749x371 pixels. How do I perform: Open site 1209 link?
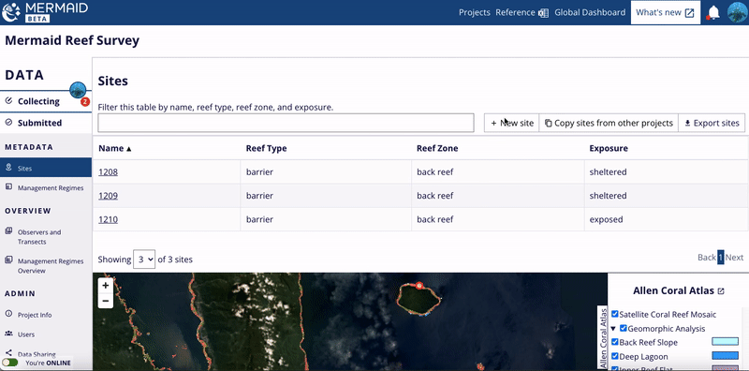tap(108, 196)
